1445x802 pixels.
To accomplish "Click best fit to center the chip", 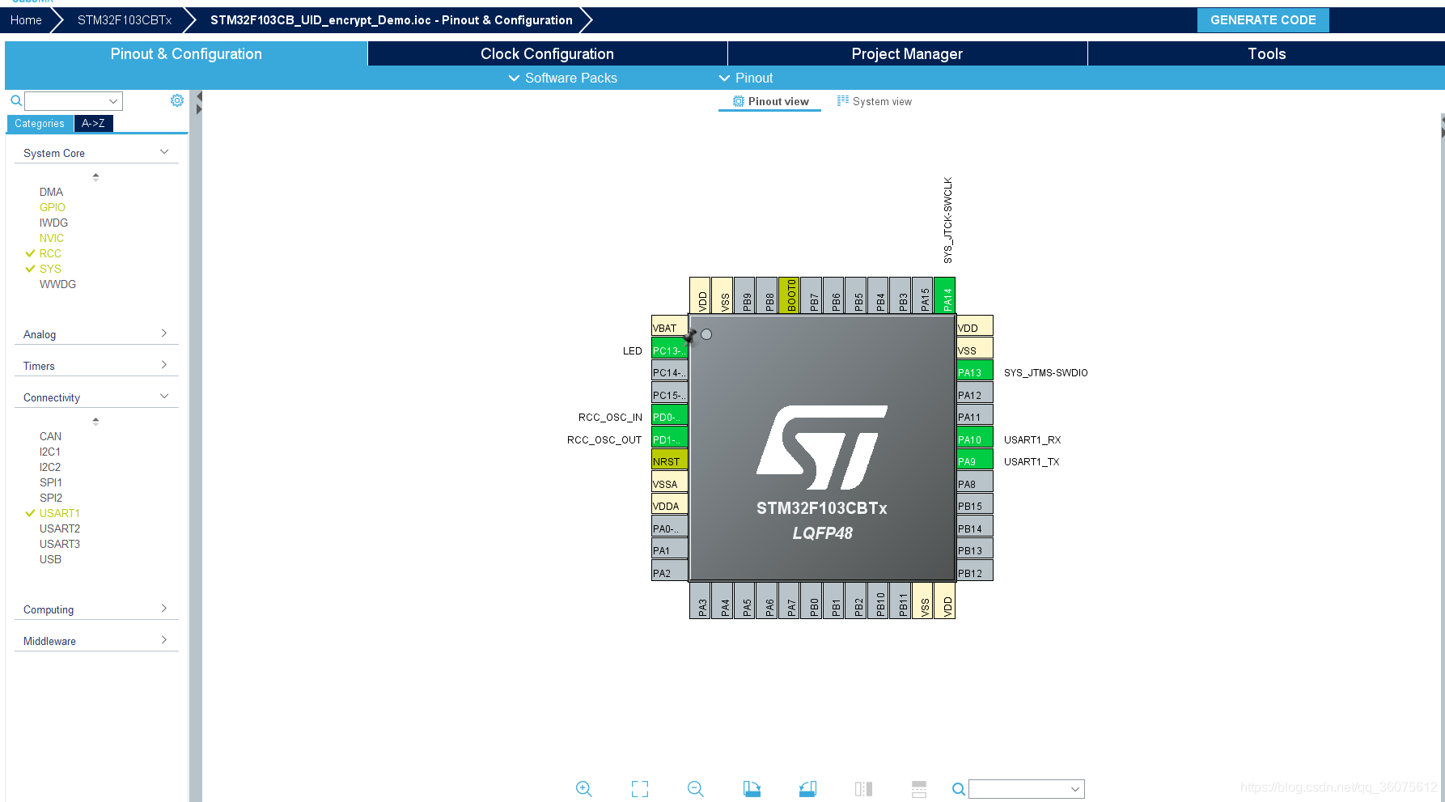I will [x=639, y=788].
